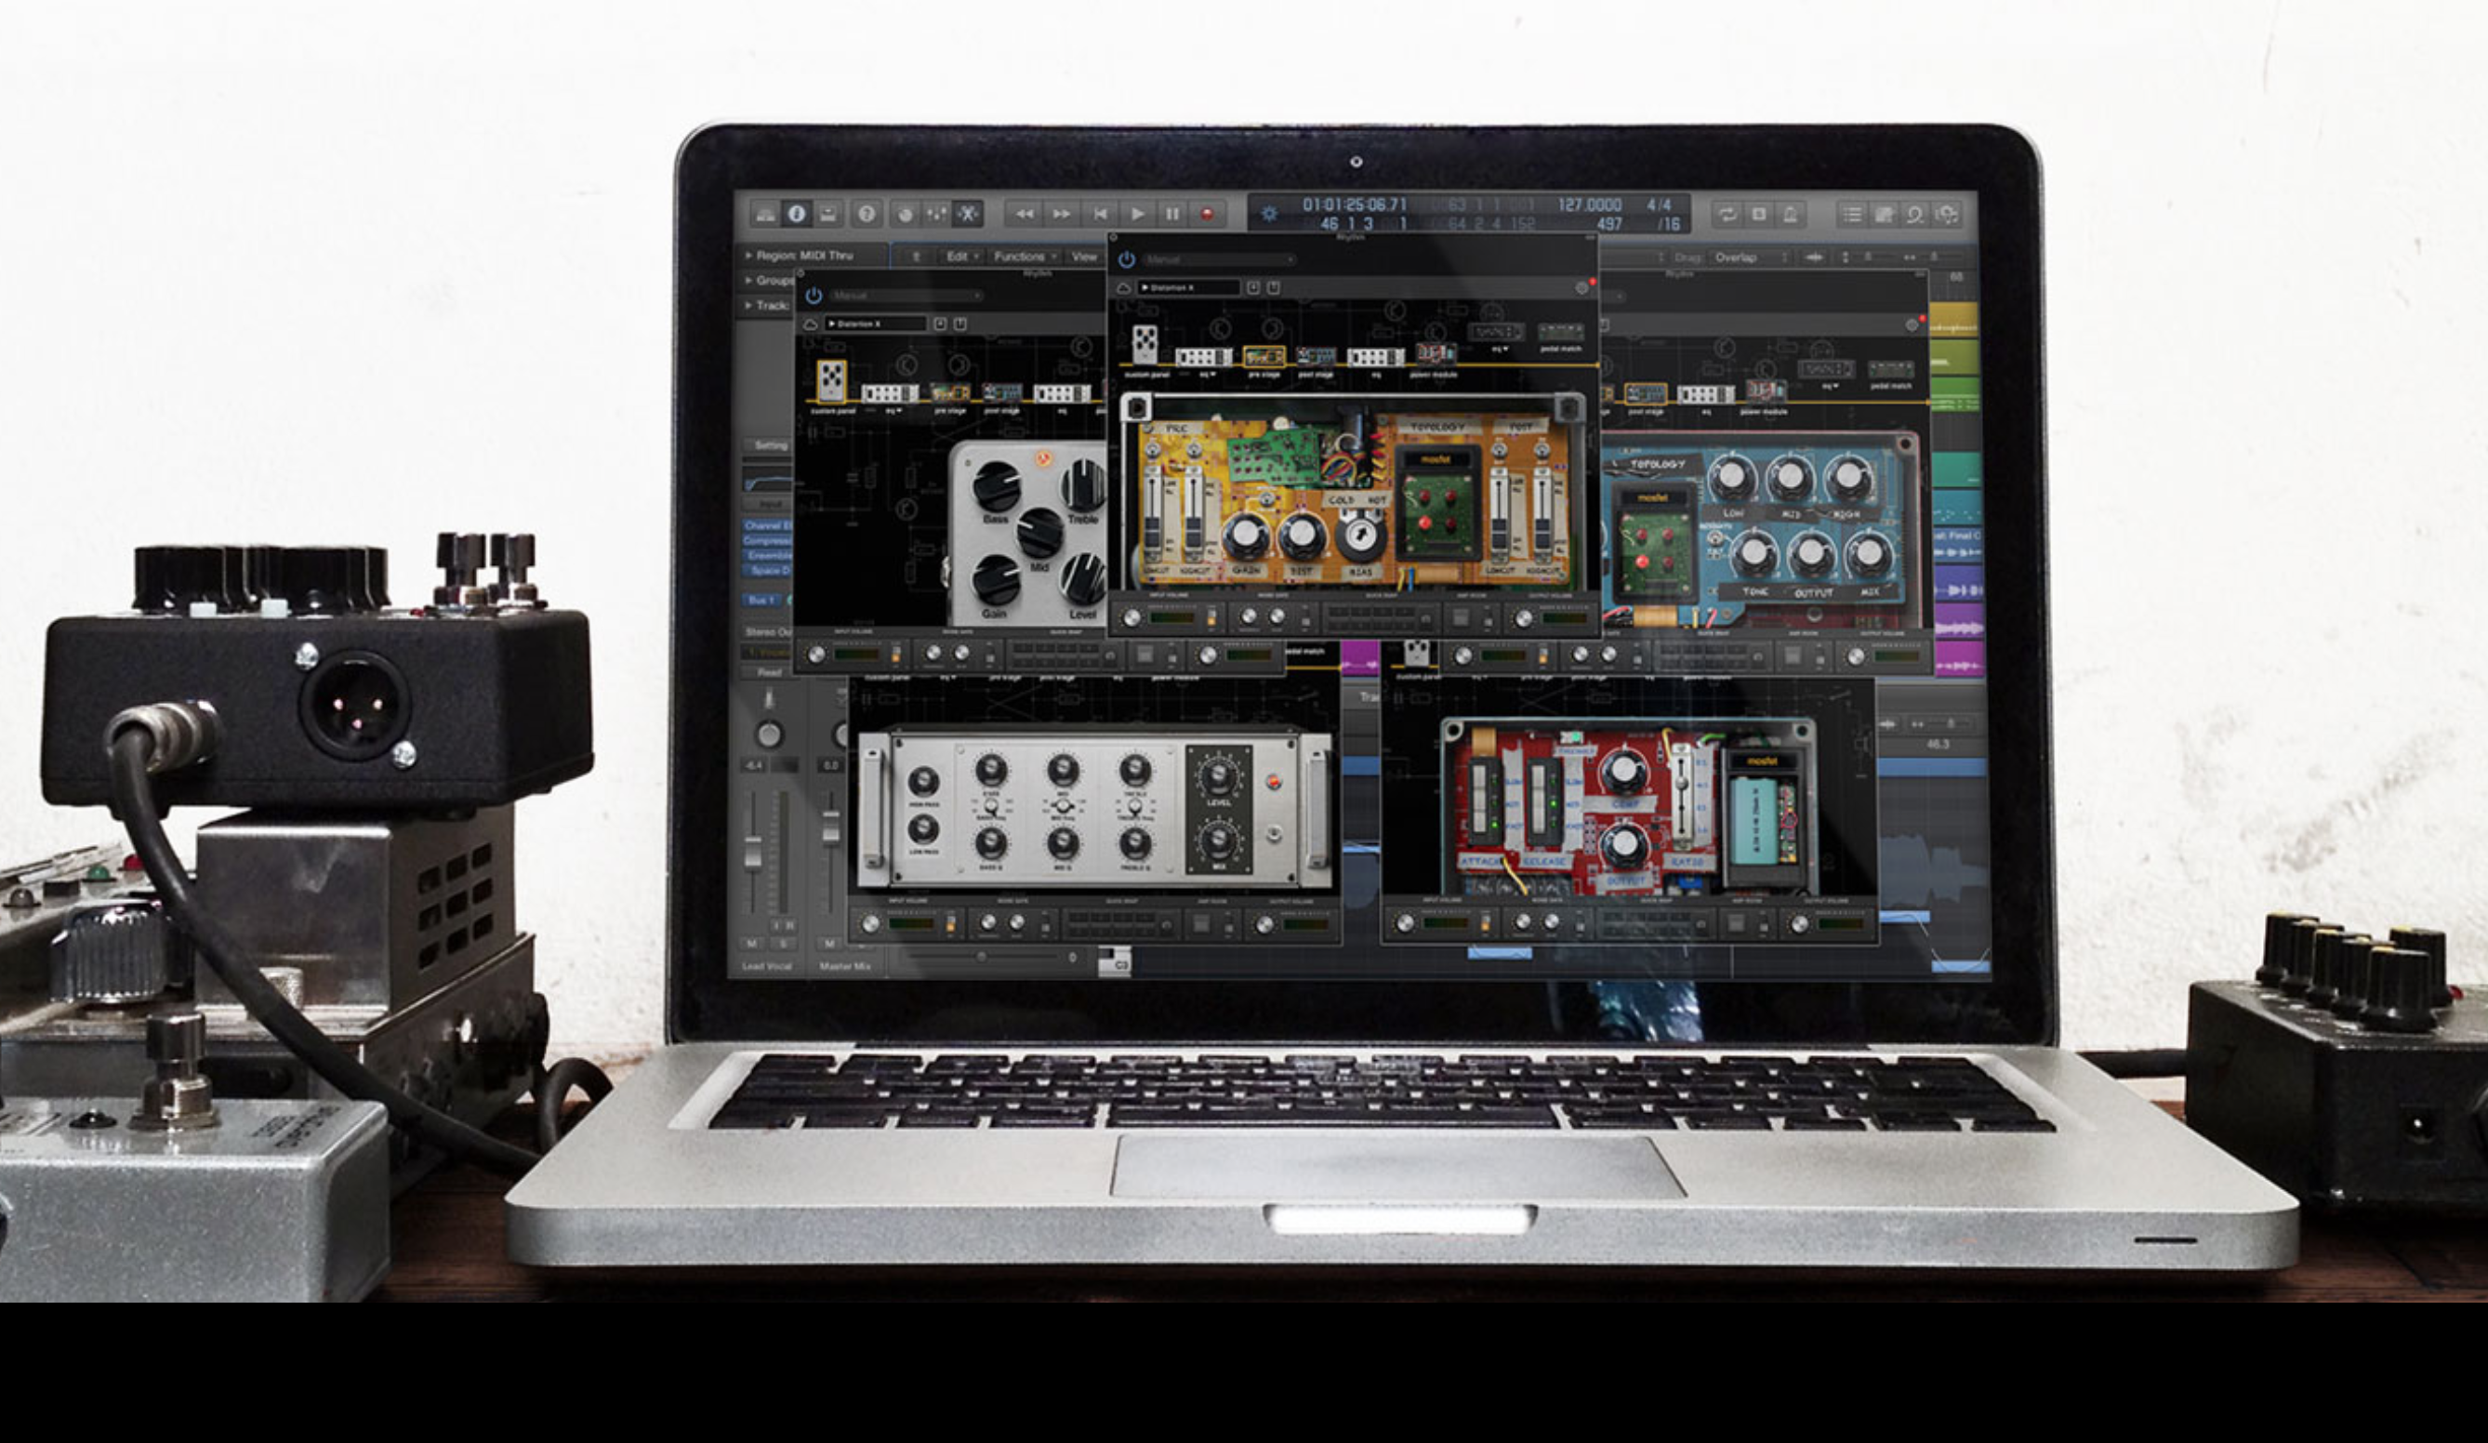Toggle power on the topmost center plugin window

1127,259
